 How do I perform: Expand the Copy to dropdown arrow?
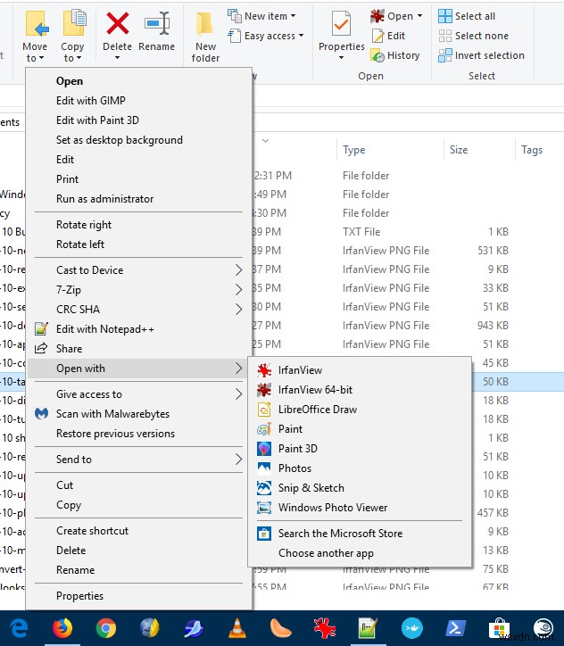[x=79, y=58]
